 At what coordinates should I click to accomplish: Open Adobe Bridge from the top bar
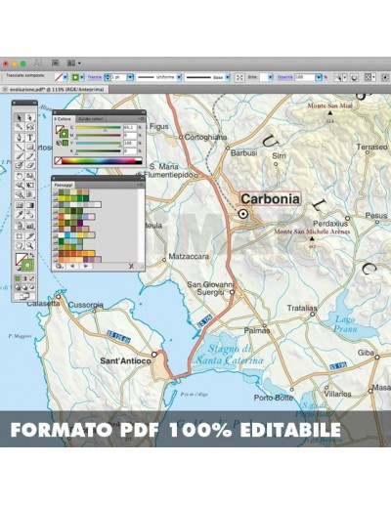pos(56,63)
